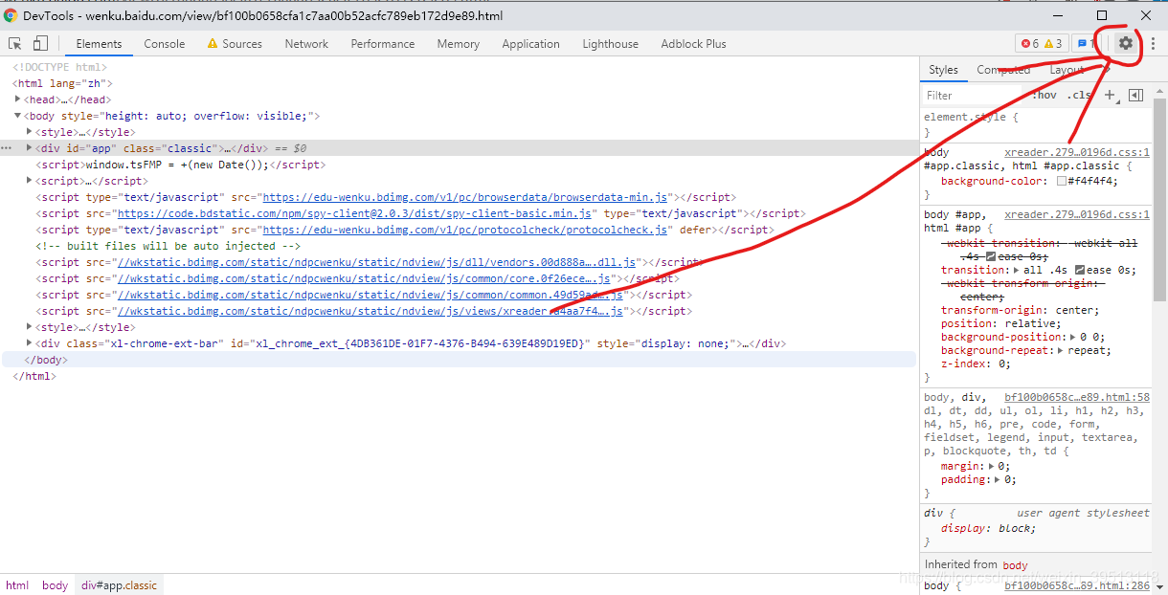The width and height of the screenshot is (1168, 595).
Task: Select the Computed sidebar tab
Action: coord(1003,70)
